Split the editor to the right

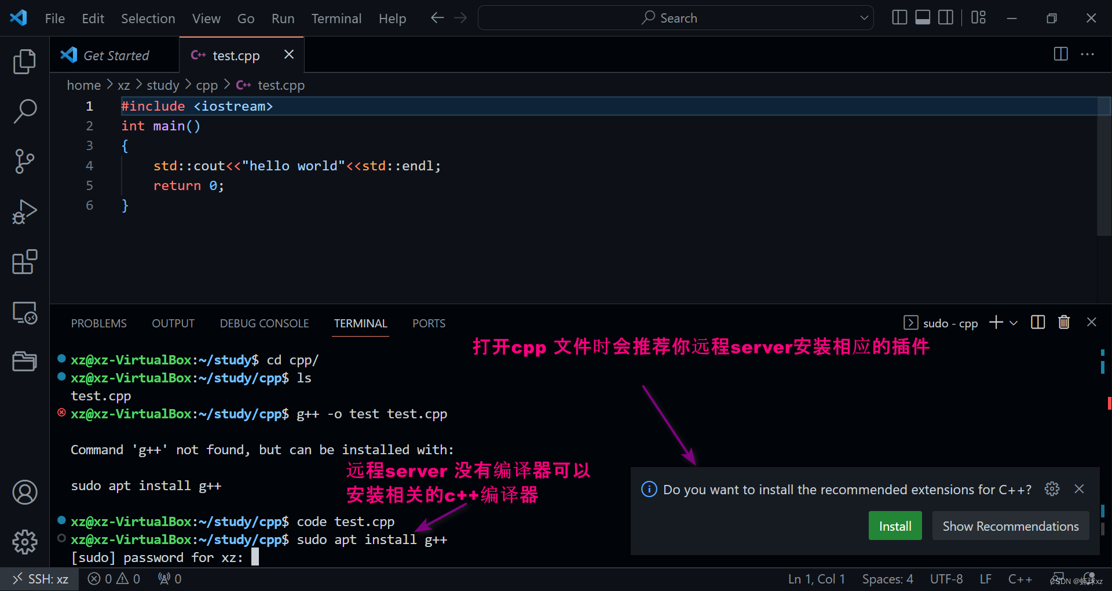pyautogui.click(x=1060, y=54)
